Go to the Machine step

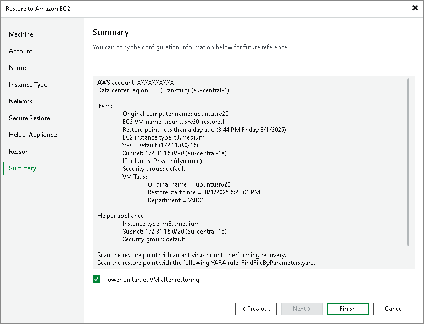tap(21, 34)
